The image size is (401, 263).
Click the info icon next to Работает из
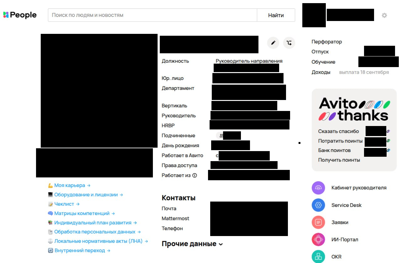195,176
